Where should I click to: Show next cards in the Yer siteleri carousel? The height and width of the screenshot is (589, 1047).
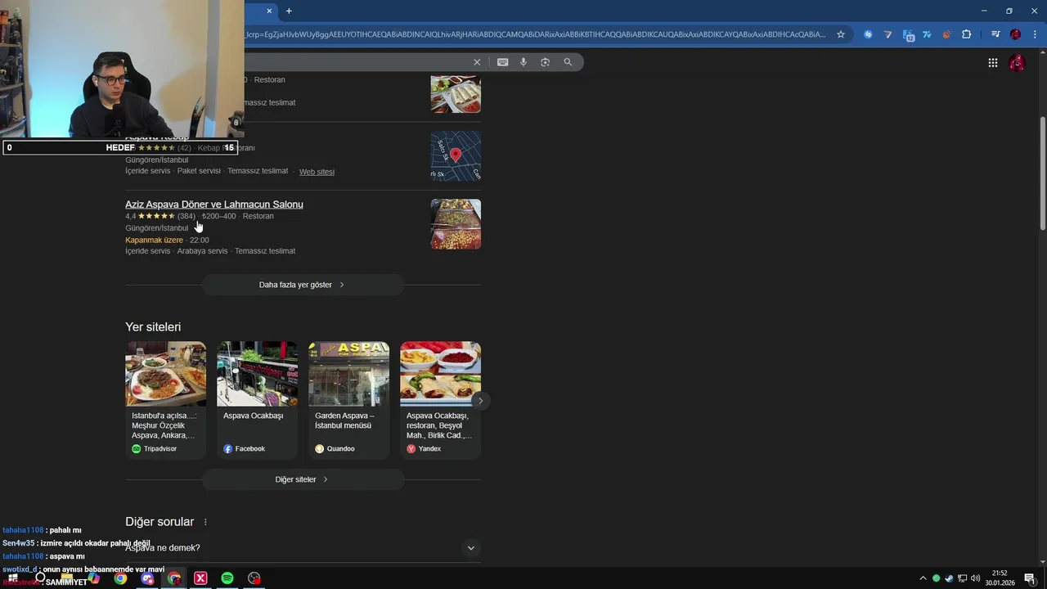pos(480,400)
